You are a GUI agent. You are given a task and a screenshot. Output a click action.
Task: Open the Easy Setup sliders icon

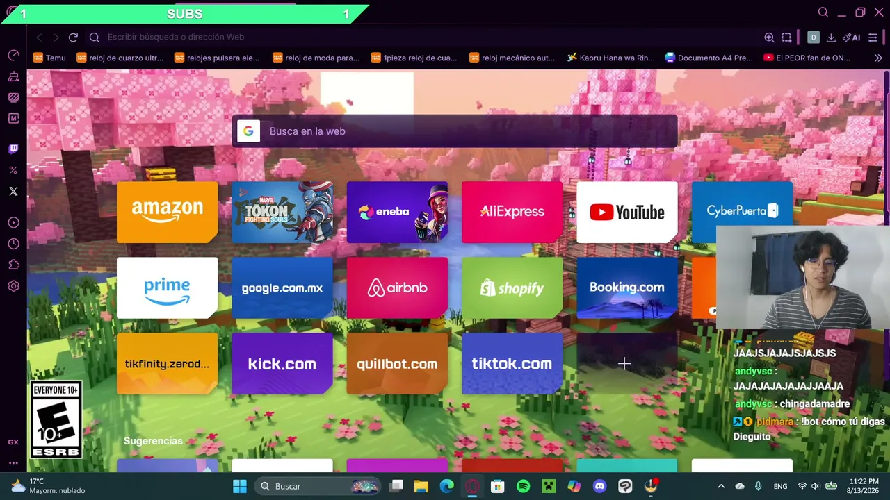pyautogui.click(x=873, y=37)
